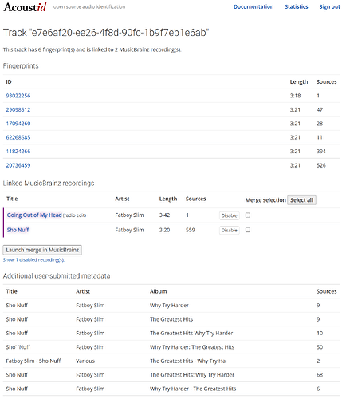
Task: Click Launch merge in MusicBrainz
Action: 42,250
